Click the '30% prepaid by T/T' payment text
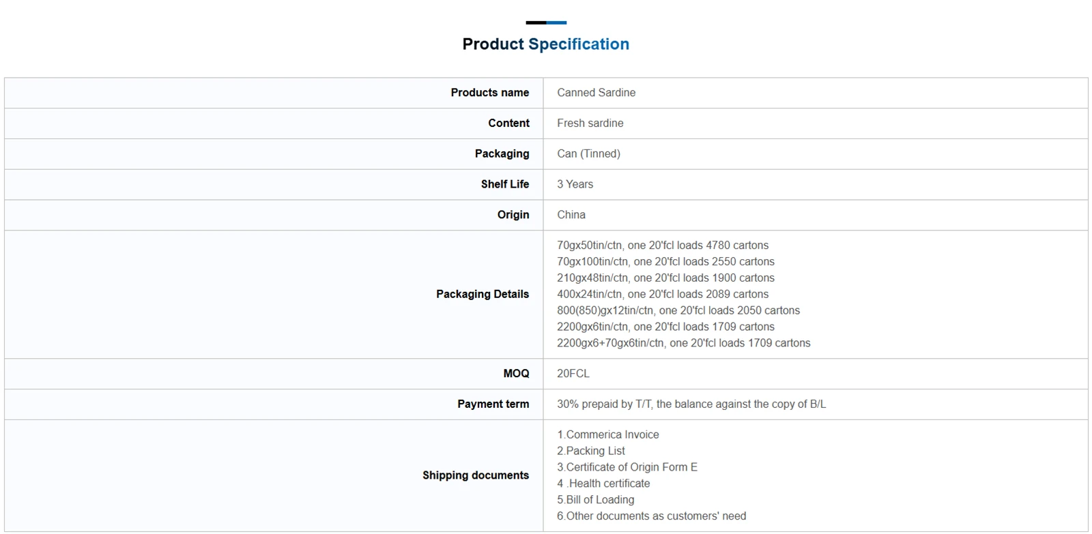Image resolution: width=1092 pixels, height=534 pixels. tap(691, 404)
